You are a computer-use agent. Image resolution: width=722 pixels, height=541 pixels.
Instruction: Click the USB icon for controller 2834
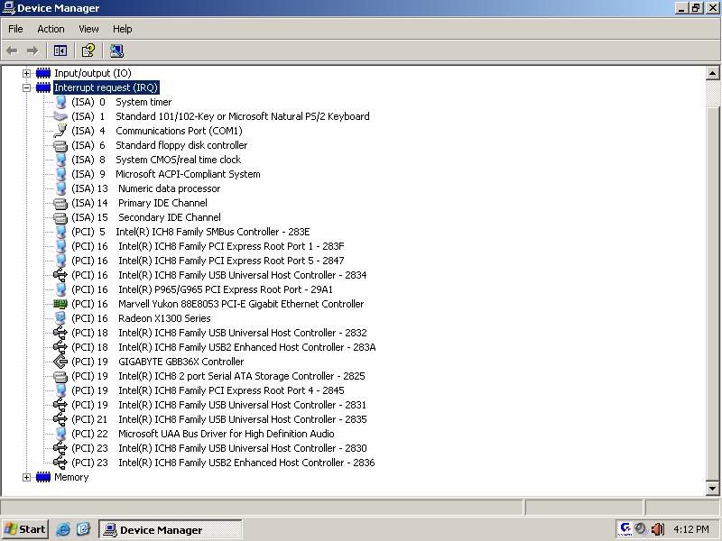(60, 275)
